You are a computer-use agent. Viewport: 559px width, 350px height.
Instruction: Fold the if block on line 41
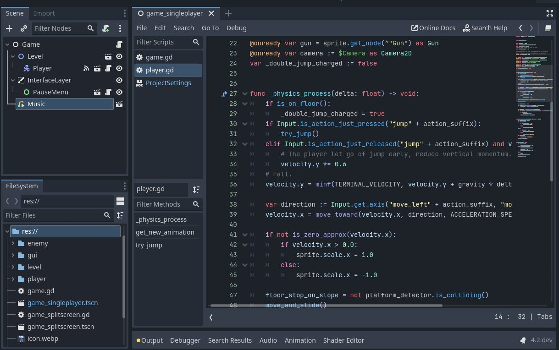coord(244,235)
